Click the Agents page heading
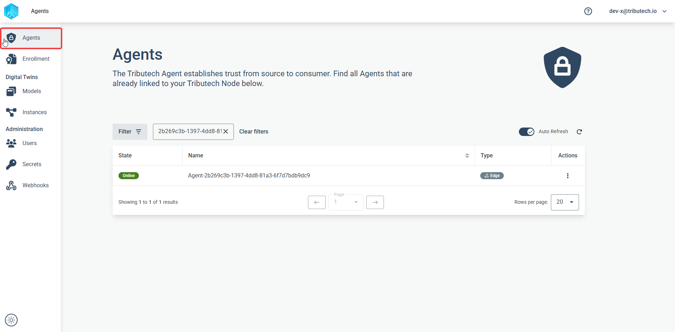Viewport: 675px width, 332px height. (x=137, y=54)
